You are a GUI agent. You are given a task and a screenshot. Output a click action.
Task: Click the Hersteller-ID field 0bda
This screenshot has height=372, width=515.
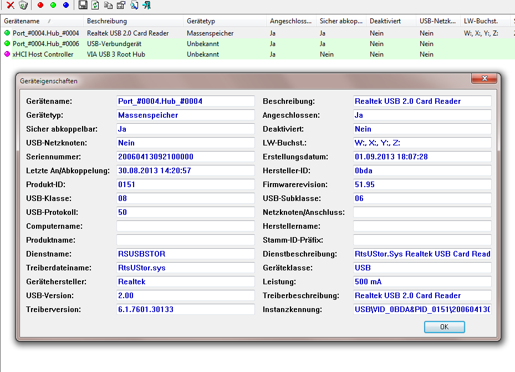pyautogui.click(x=422, y=170)
